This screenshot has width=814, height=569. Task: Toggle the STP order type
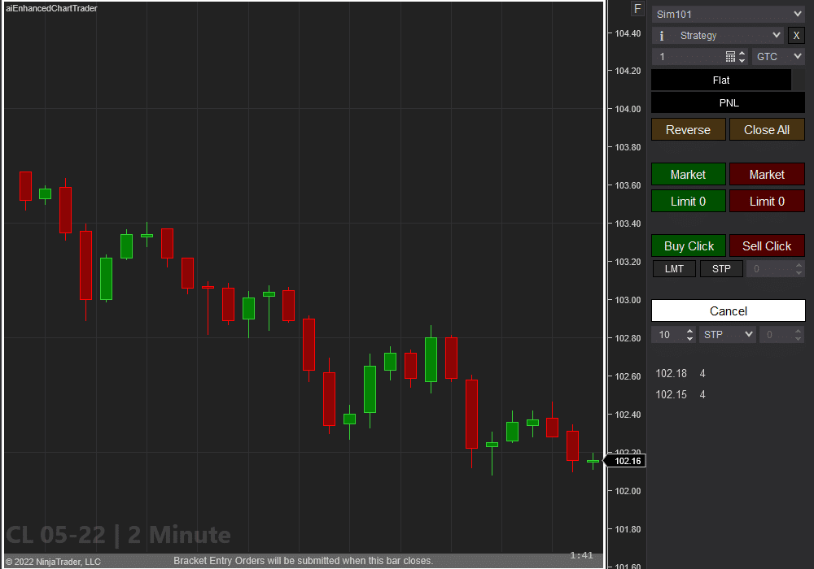pyautogui.click(x=721, y=268)
